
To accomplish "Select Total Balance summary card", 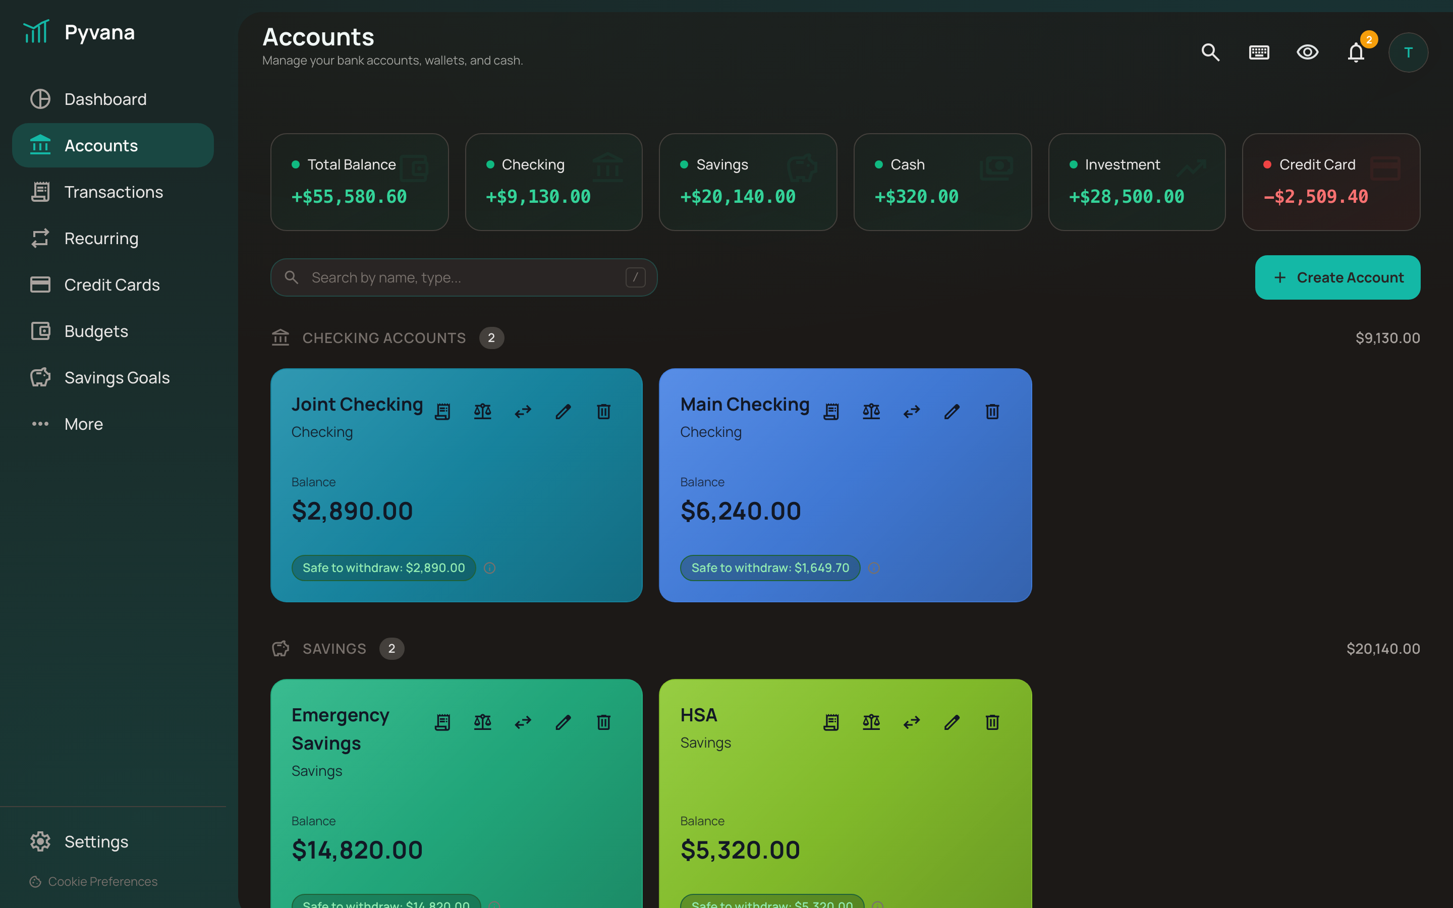I will pos(359,182).
